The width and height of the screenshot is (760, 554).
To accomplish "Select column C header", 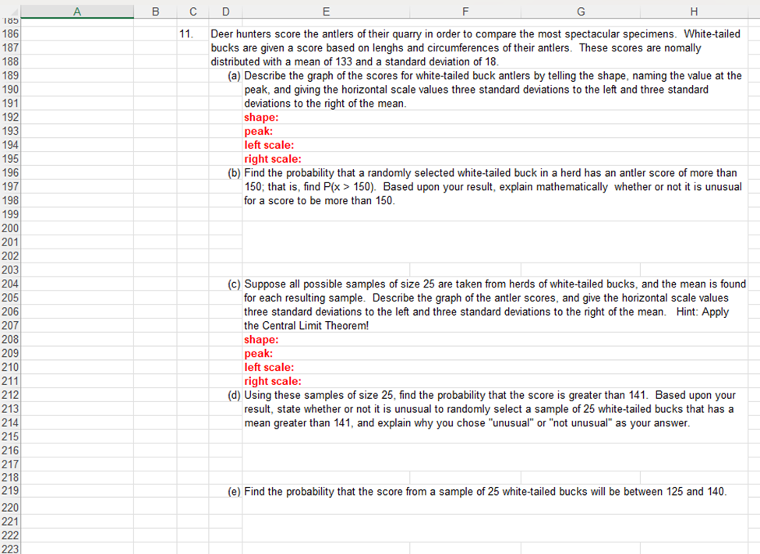I will pos(193,12).
